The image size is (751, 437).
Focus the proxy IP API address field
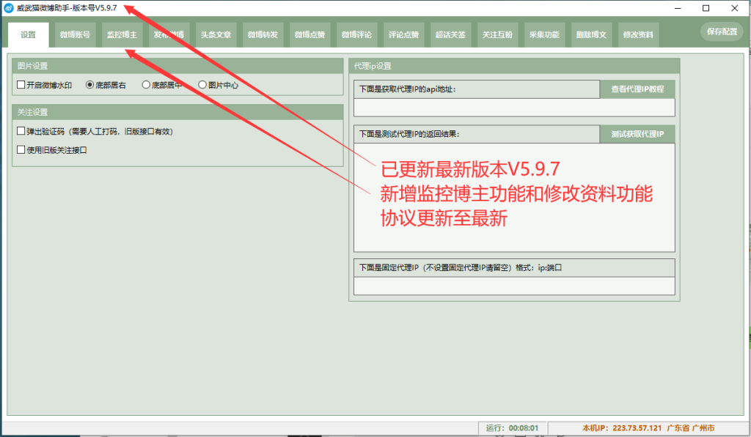click(513, 108)
